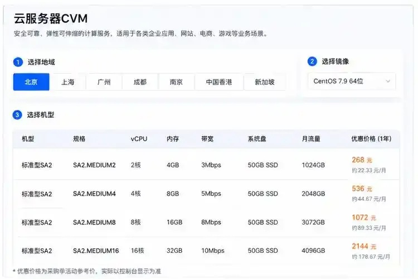Click the 云服务器CVM page title
The height and width of the screenshot is (279, 418).
[51, 18]
